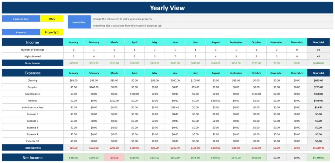Select the $850.60 June net income cell
This screenshot has height=163, width=335.
175,158
